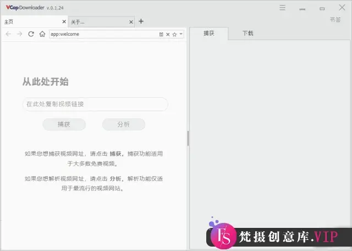The width and height of the screenshot is (352, 251).
Task: Click the paste icon in address bar
Action: (x=161, y=34)
